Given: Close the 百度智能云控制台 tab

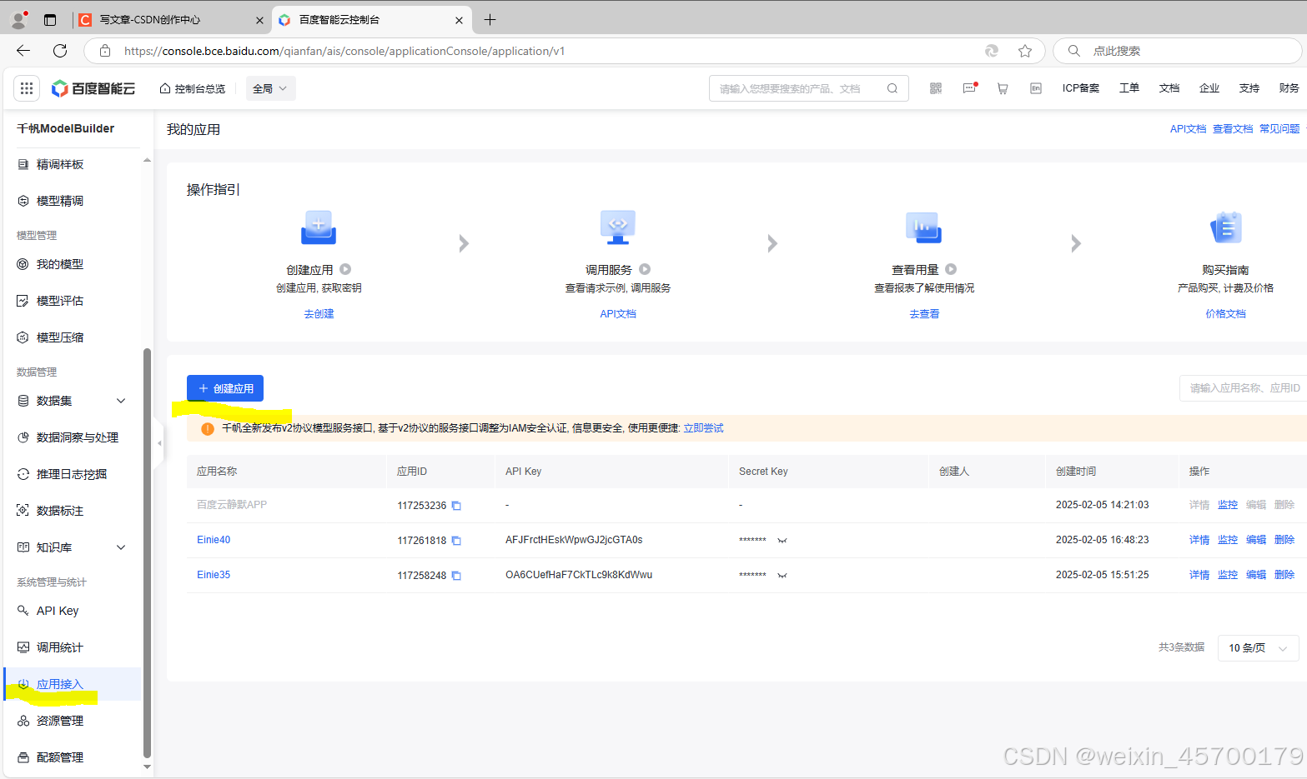Looking at the screenshot, I should pos(459,20).
